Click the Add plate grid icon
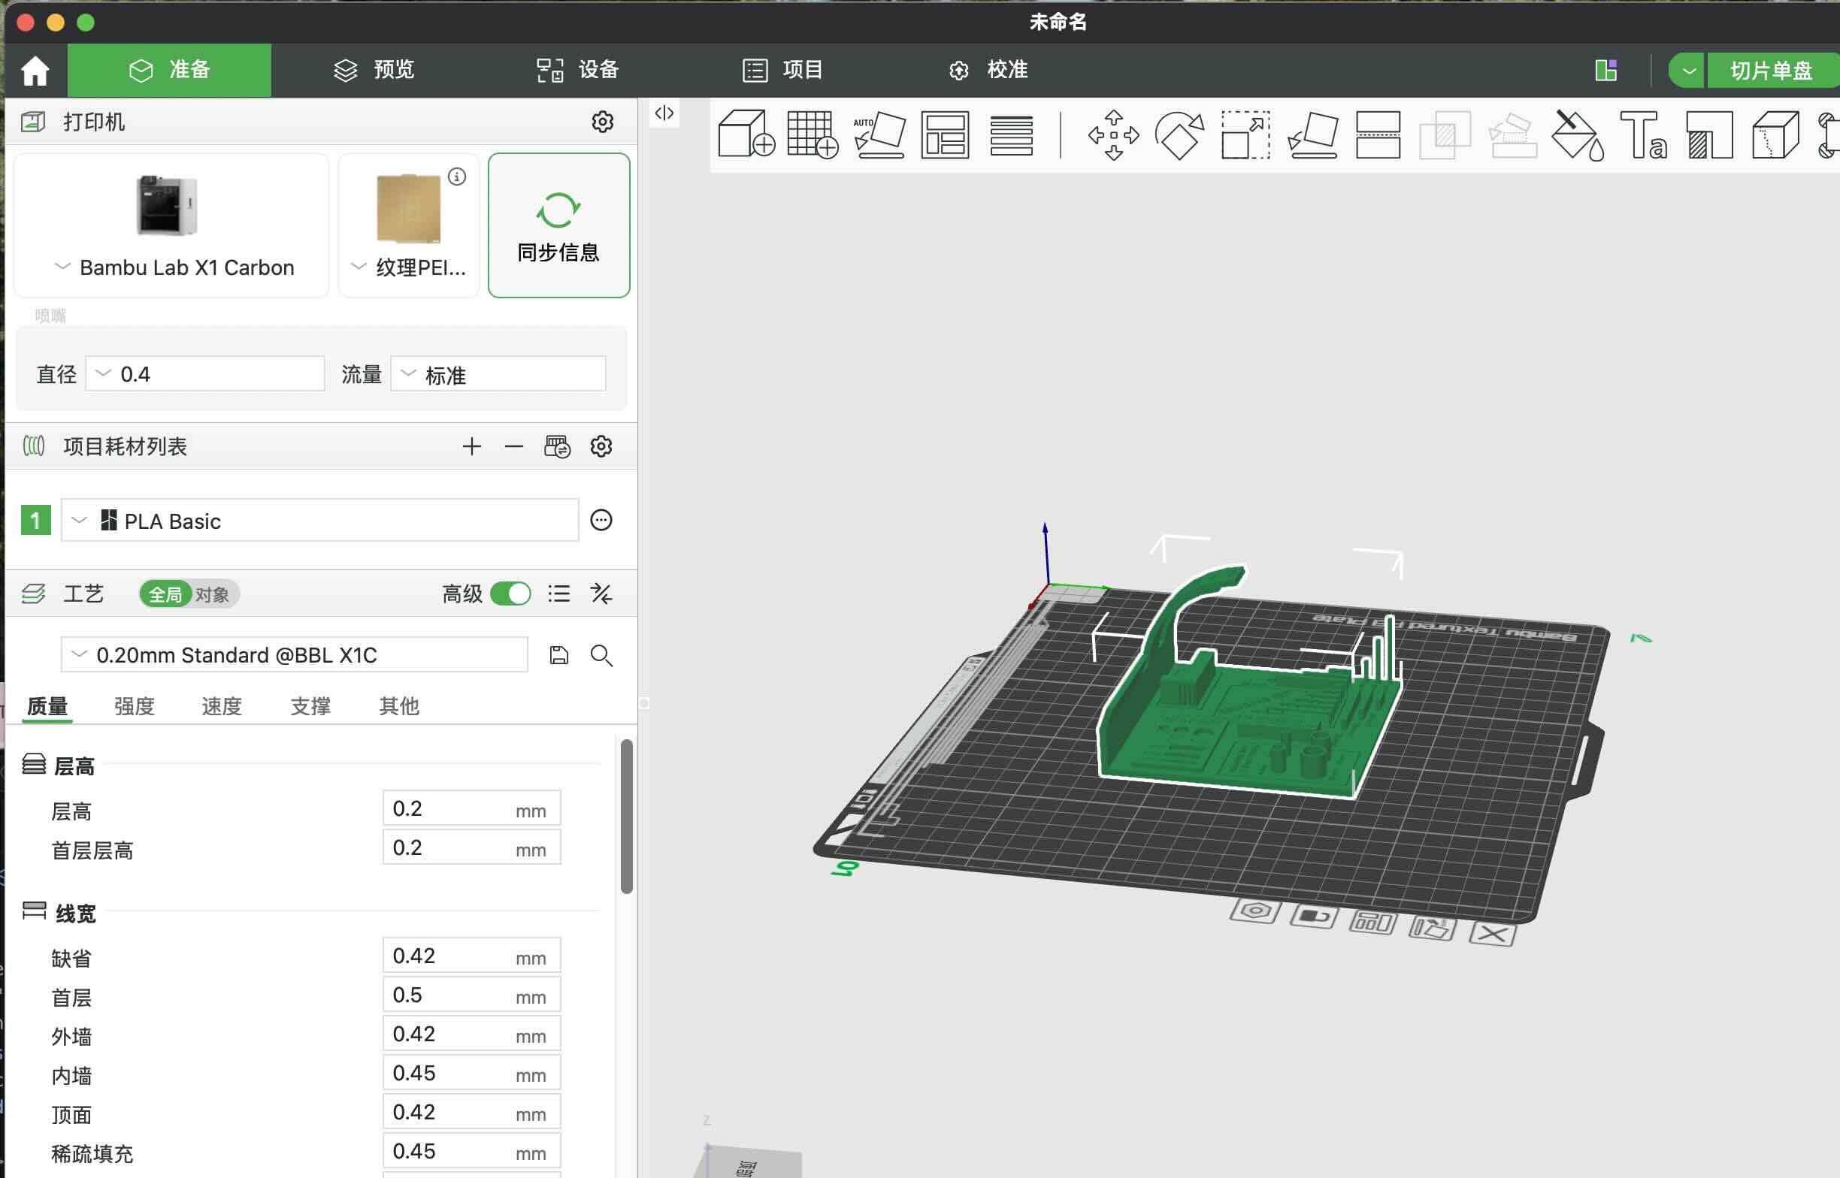The height and width of the screenshot is (1178, 1840). coord(812,135)
